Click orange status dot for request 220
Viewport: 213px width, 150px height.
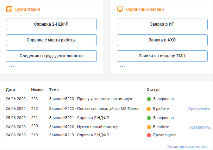tap(149, 127)
